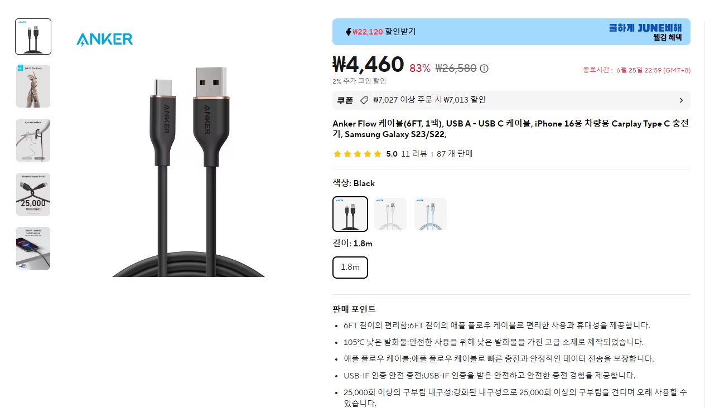Click the 쿠폰 discount bar
Viewport: 705px width, 408px height.
(511, 100)
